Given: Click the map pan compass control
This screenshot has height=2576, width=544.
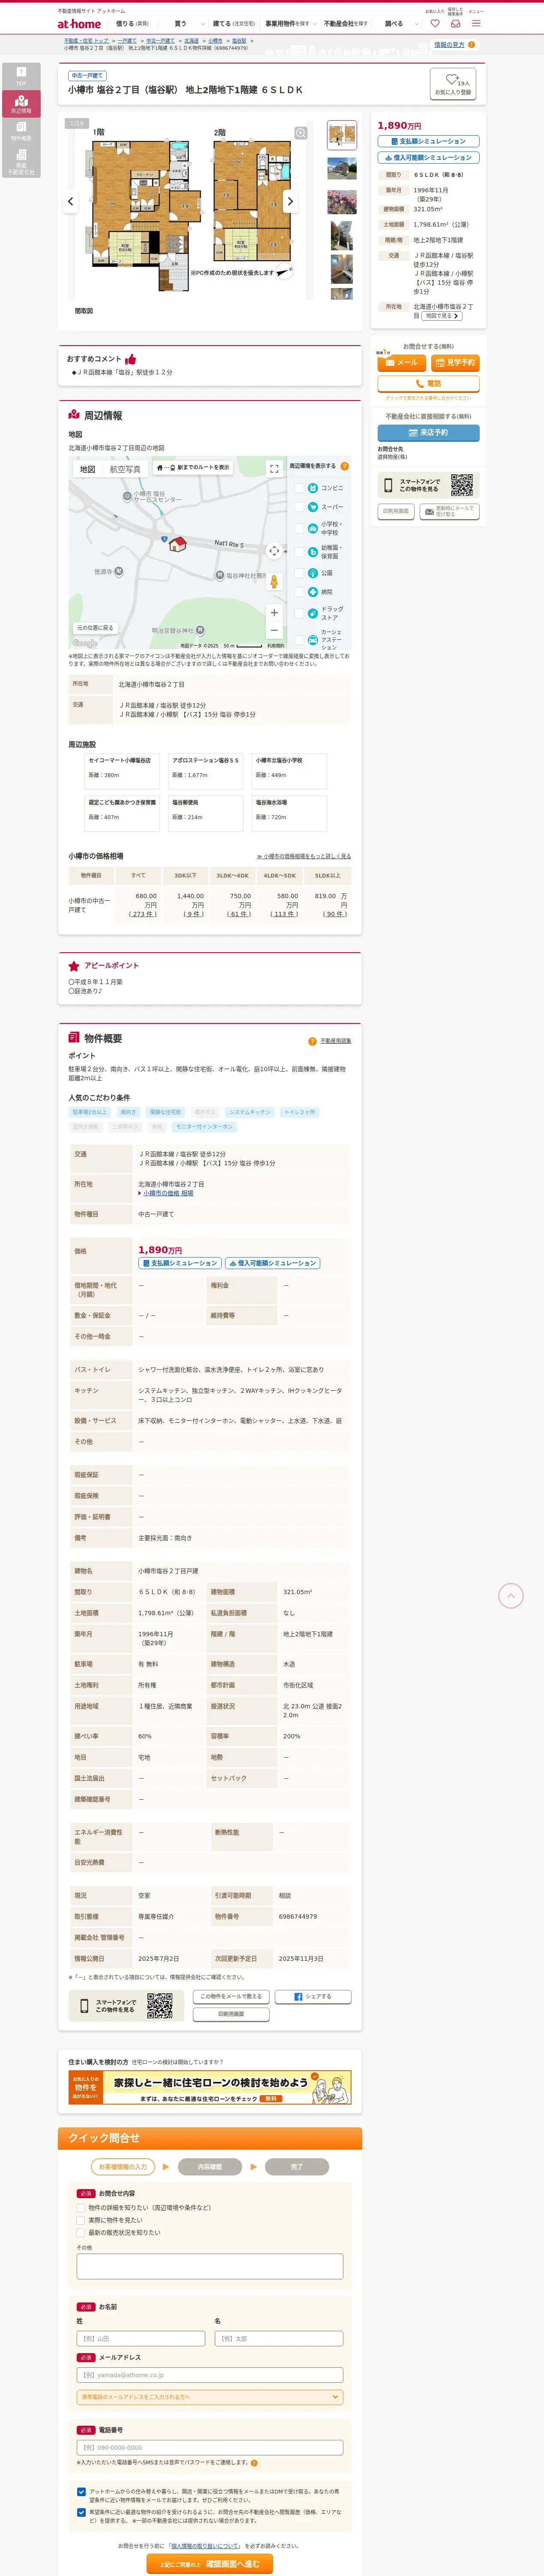Looking at the screenshot, I should pos(274,551).
